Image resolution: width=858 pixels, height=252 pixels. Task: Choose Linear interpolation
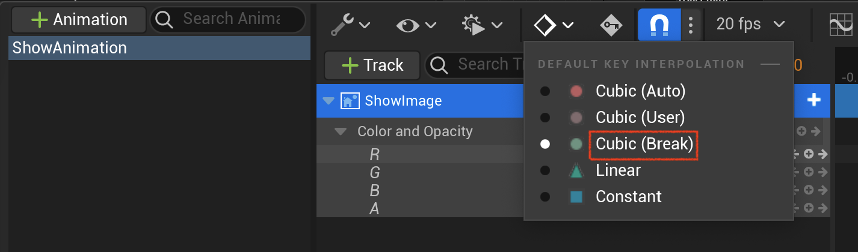(x=618, y=170)
